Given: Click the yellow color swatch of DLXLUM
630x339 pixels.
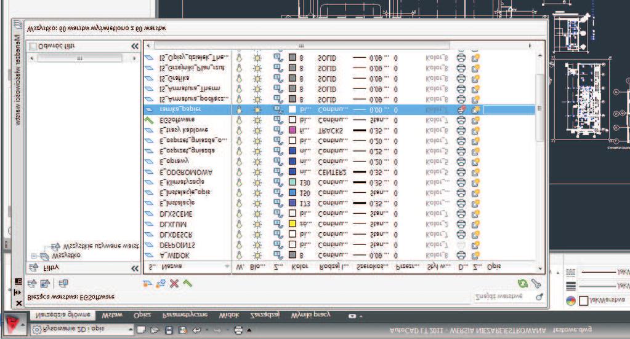Looking at the screenshot, I should (x=293, y=224).
